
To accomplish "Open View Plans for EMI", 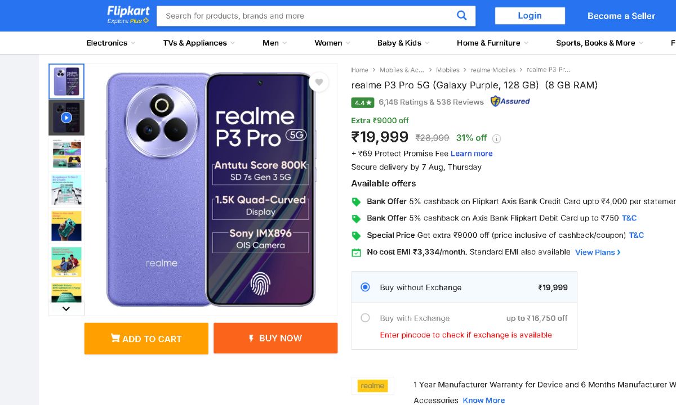I will pos(598,253).
